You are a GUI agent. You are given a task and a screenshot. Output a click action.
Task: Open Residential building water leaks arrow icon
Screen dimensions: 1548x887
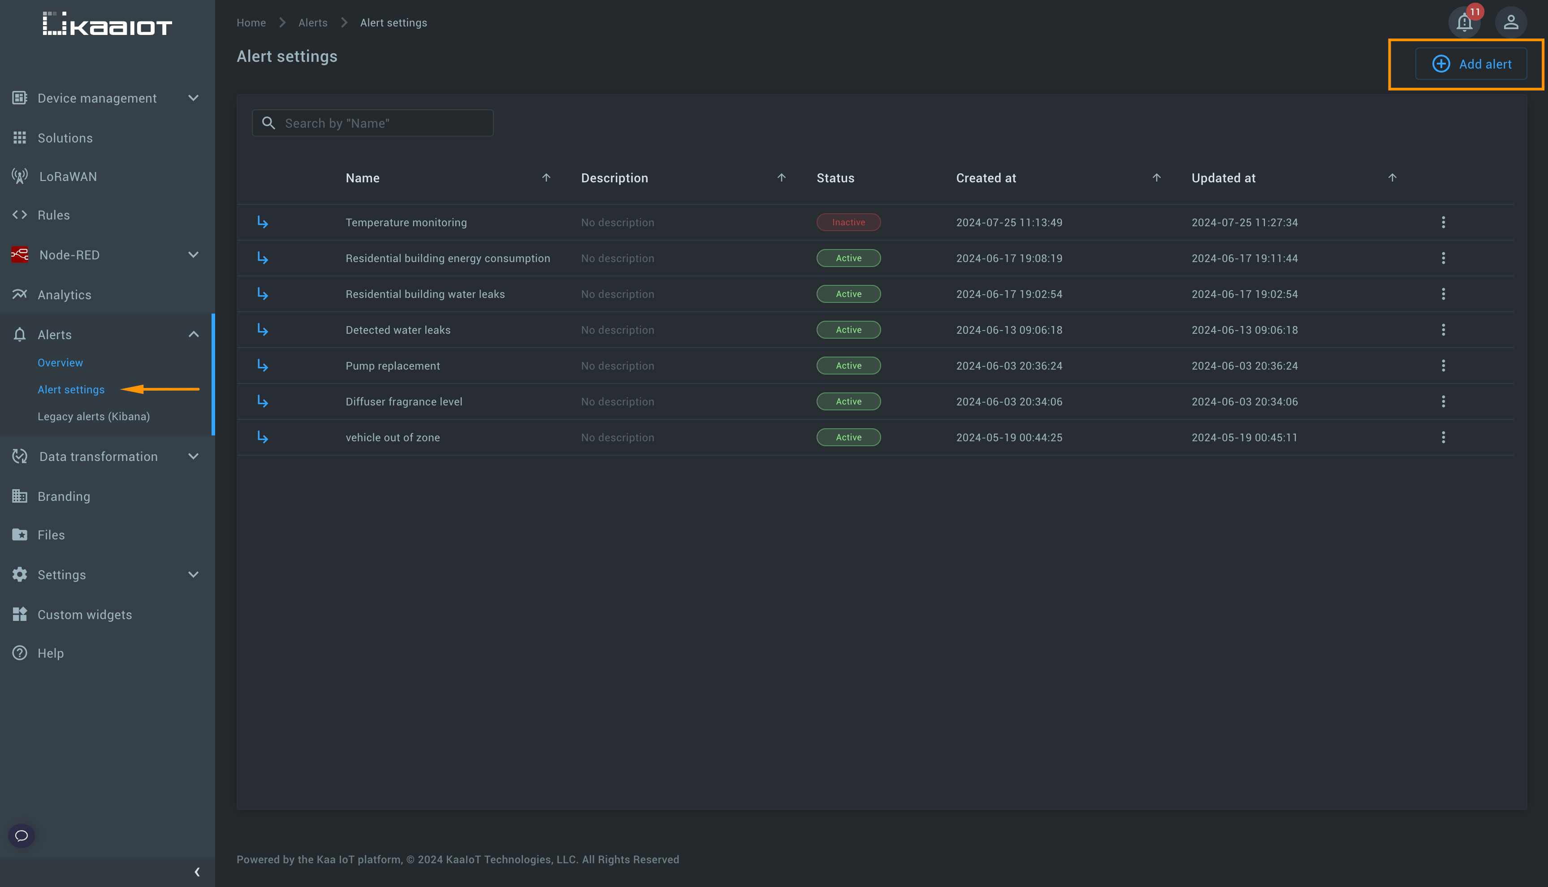point(263,294)
